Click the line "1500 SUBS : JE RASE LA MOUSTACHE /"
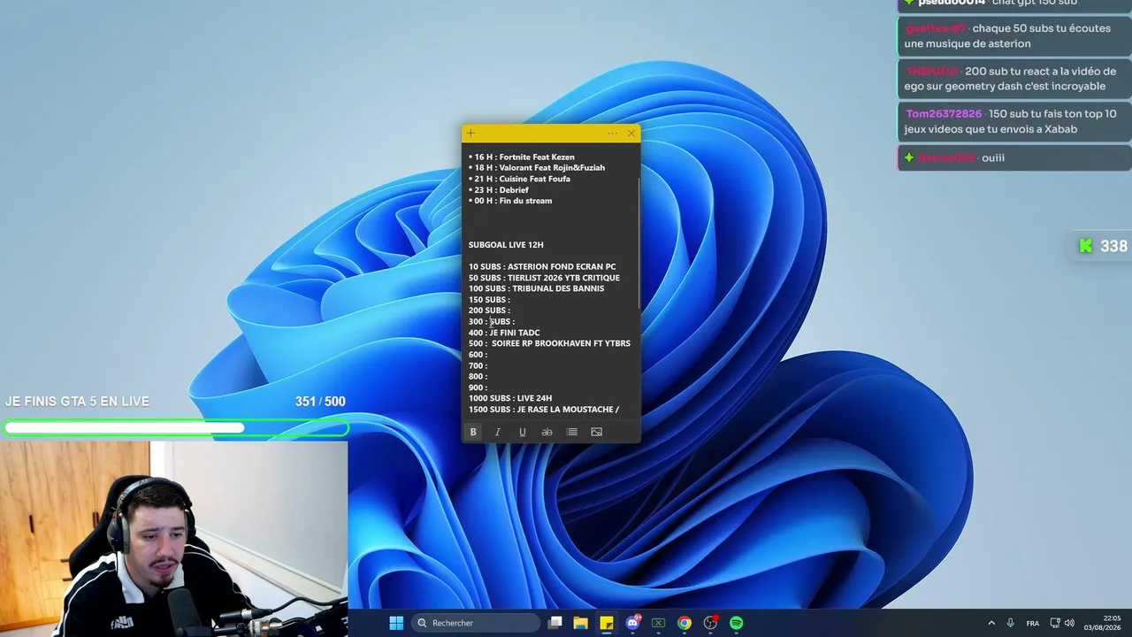1132x637 pixels. pos(544,410)
